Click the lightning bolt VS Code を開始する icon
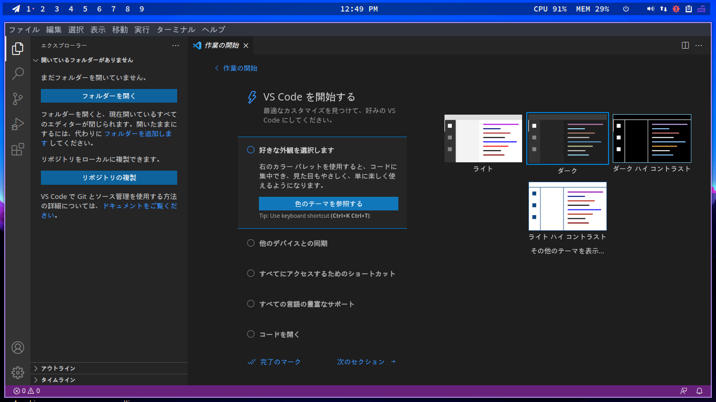 click(252, 97)
